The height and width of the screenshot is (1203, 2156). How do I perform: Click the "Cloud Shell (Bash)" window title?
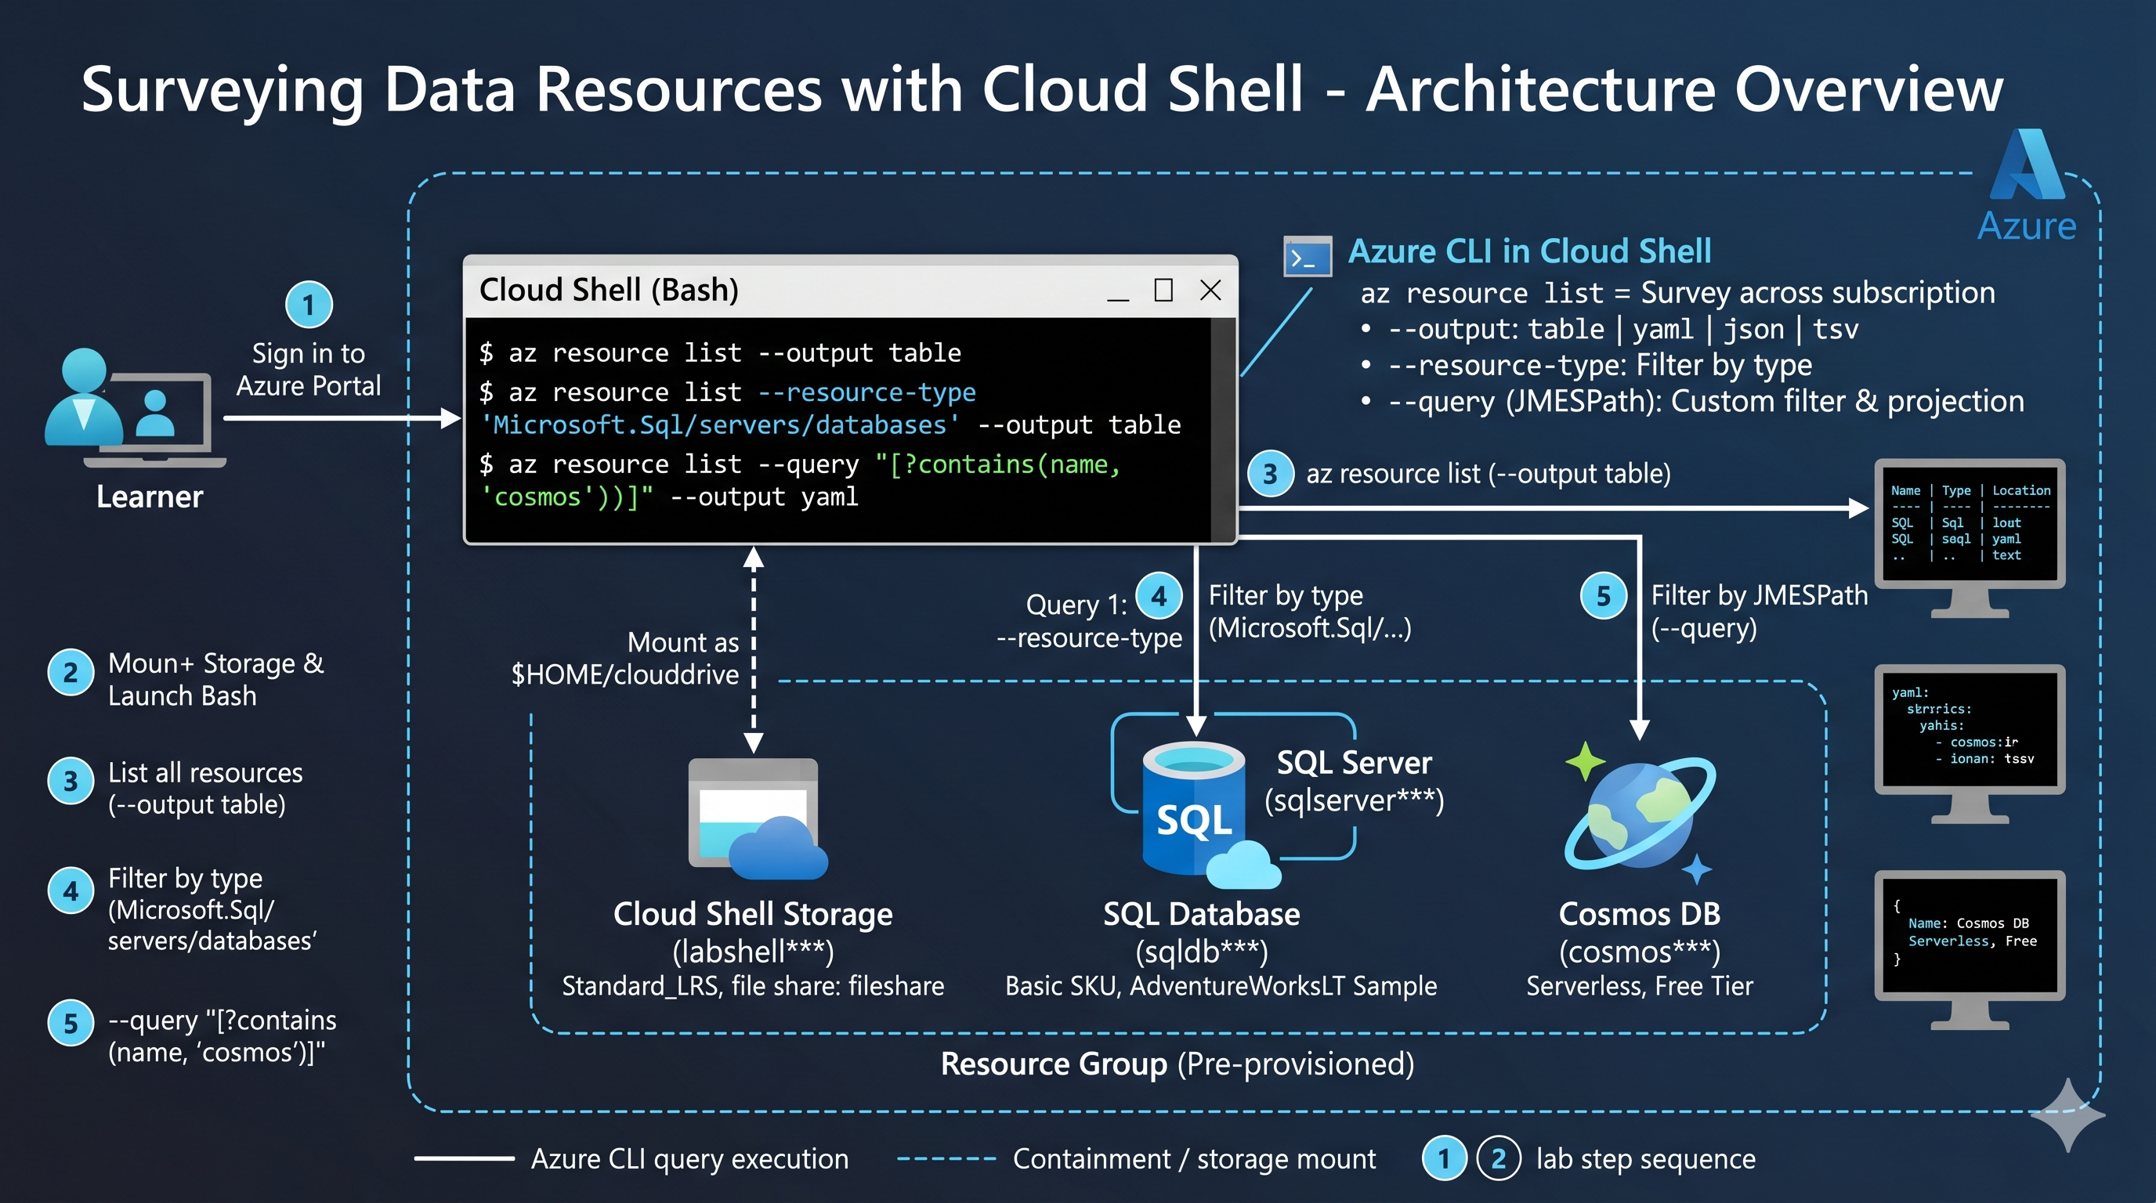coord(609,291)
